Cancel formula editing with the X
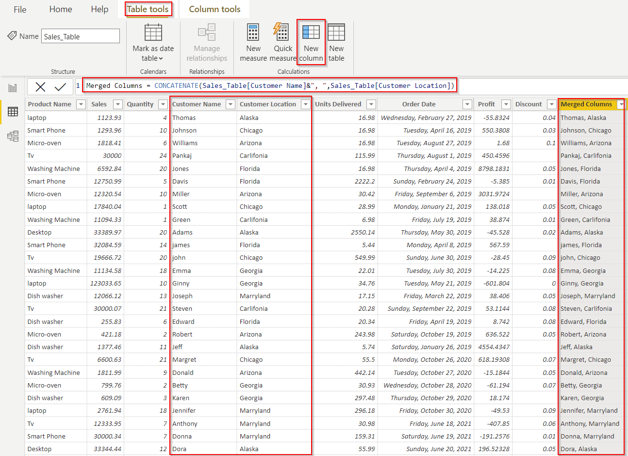This screenshot has height=456, width=628. coord(40,85)
